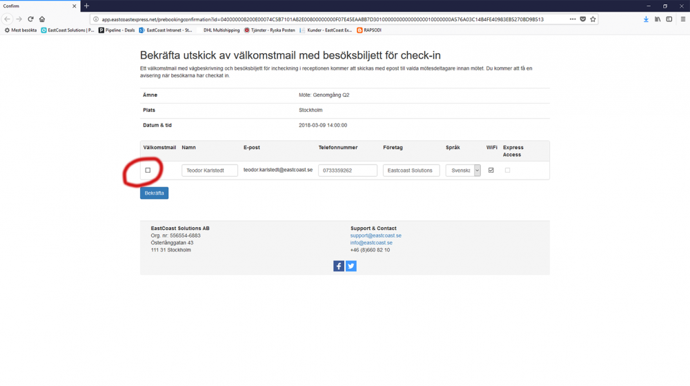
Task: Toggle the Express Access checkbox
Action: click(508, 170)
